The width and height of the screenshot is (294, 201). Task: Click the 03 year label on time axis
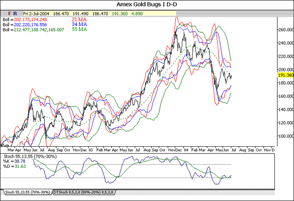(91, 150)
